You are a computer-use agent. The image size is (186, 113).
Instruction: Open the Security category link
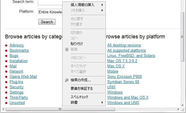tap(17, 87)
